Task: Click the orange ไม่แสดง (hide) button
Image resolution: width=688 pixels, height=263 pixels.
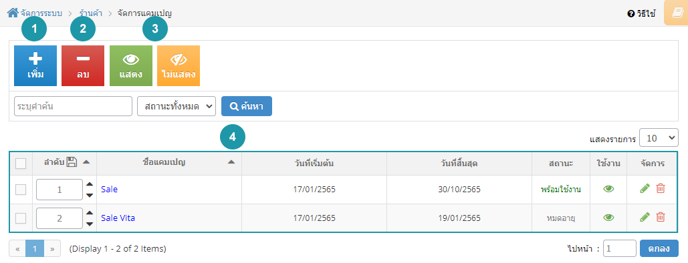Action: [x=179, y=65]
